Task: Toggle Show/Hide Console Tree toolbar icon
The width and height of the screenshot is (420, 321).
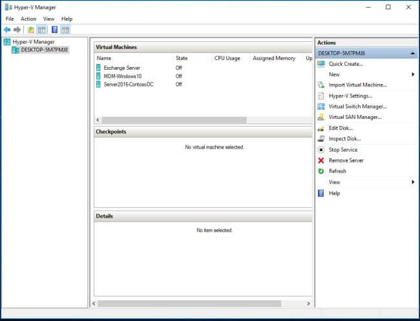Action: point(41,30)
